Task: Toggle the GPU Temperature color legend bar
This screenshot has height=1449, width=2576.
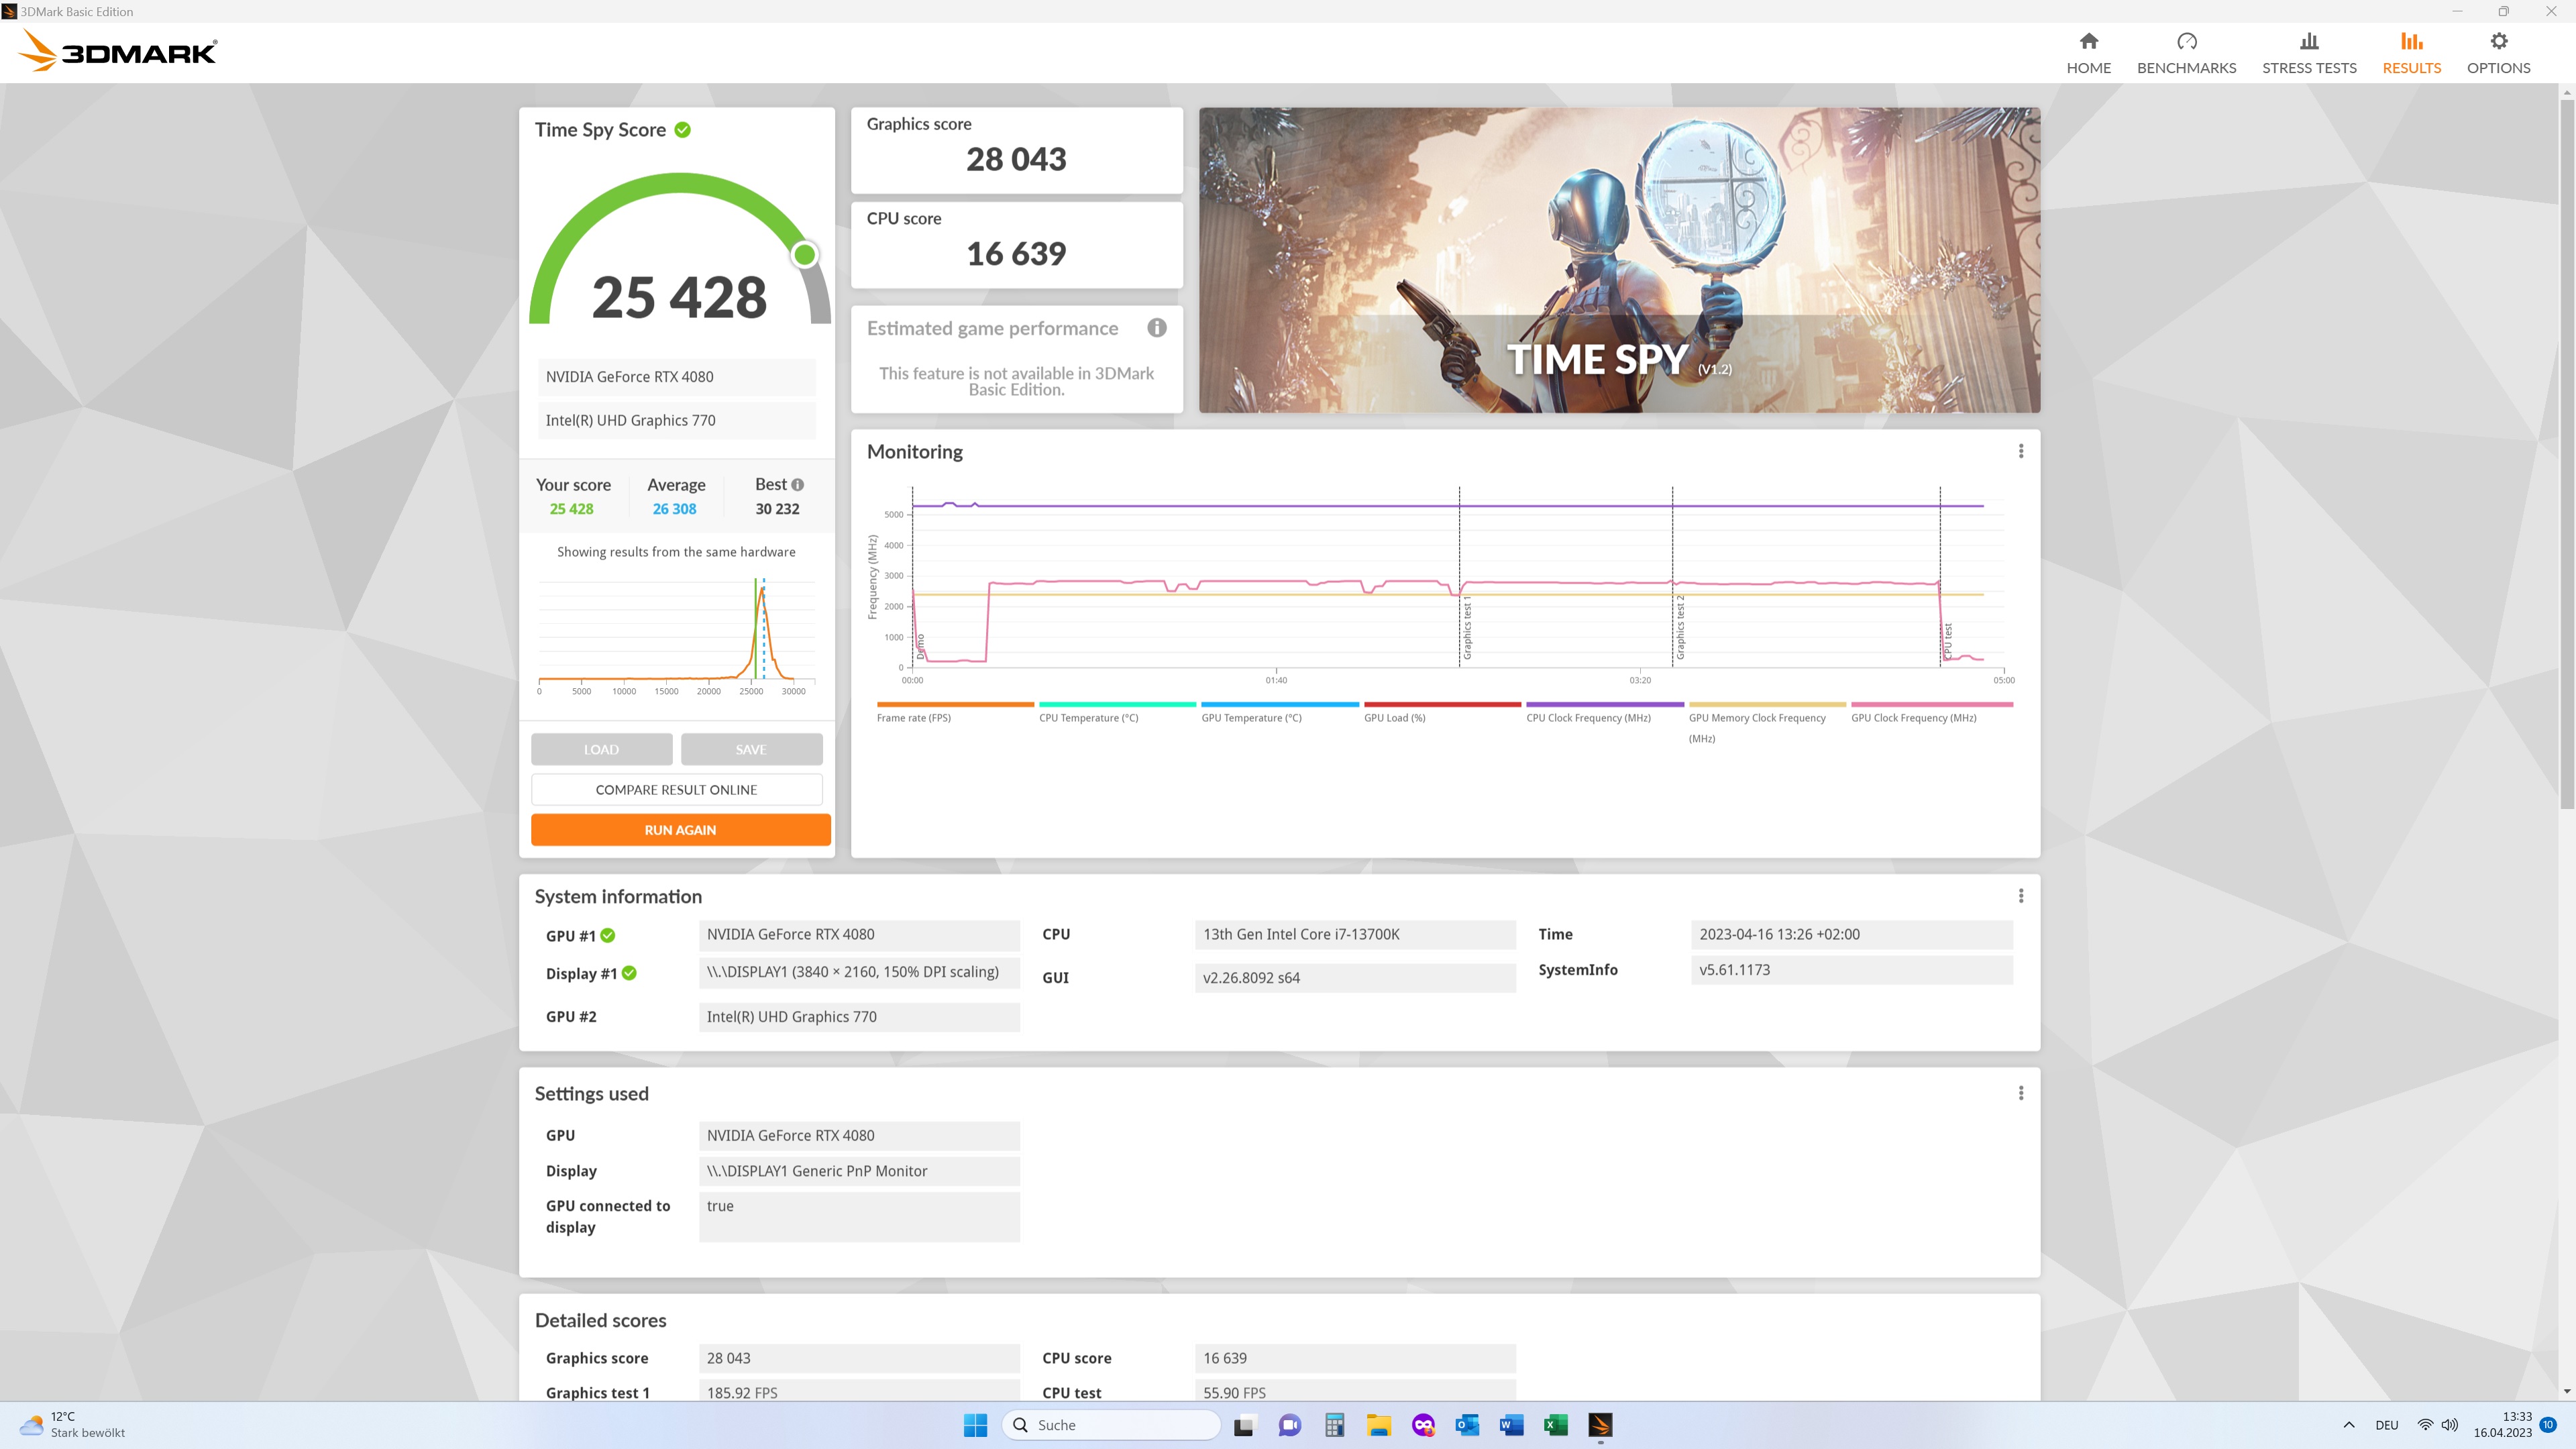Action: [1279, 705]
